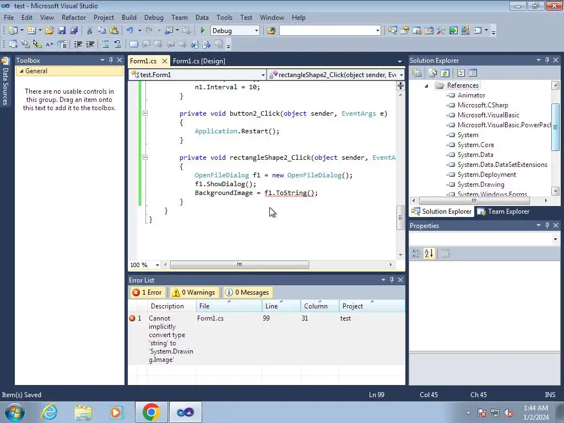Image resolution: width=564 pixels, height=423 pixels.
Task: Open the Build menu
Action: point(129,17)
